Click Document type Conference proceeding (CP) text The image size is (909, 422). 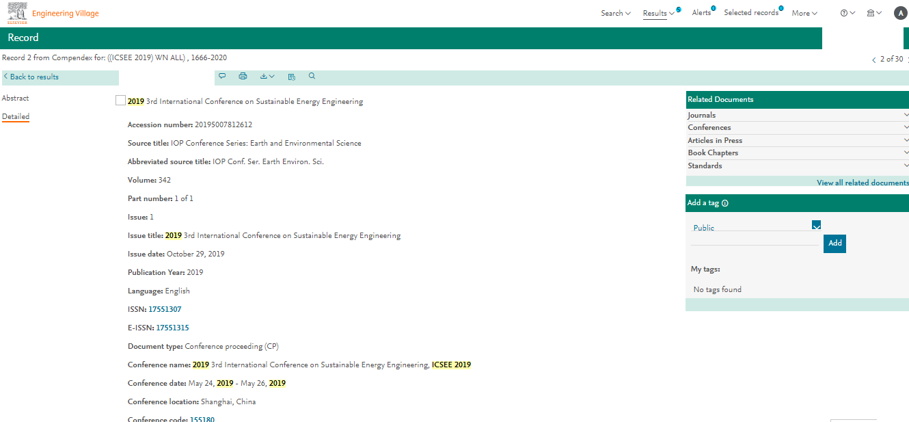point(203,346)
